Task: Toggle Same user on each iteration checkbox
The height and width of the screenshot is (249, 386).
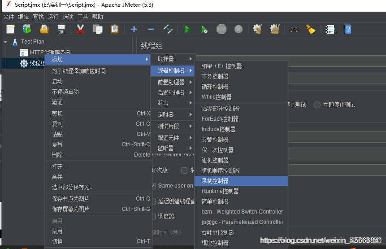Action: point(154,186)
